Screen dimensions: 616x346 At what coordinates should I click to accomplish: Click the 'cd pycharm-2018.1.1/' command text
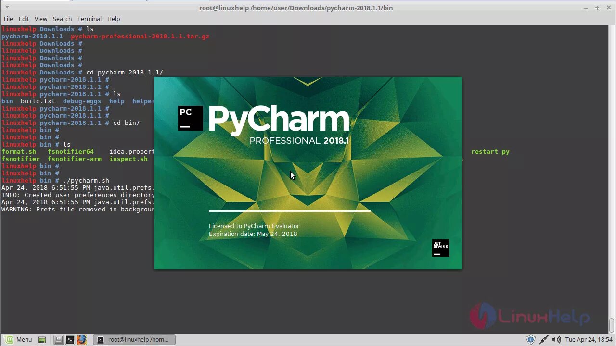click(125, 73)
